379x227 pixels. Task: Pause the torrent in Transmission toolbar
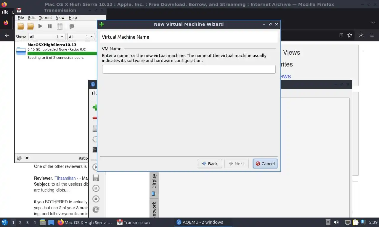tap(50, 26)
